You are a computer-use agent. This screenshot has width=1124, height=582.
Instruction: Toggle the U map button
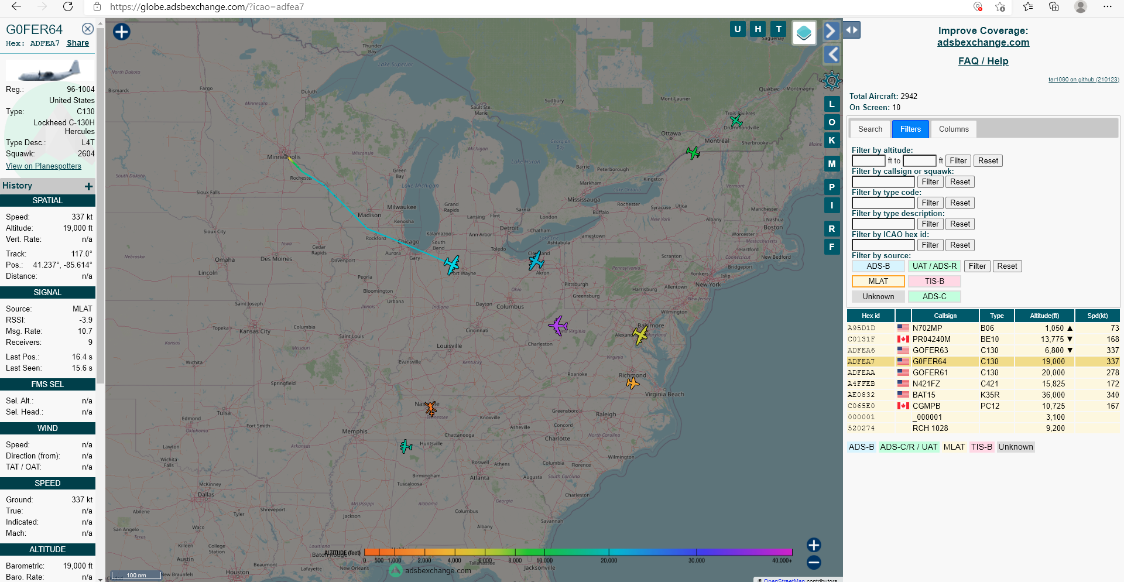[738, 29]
